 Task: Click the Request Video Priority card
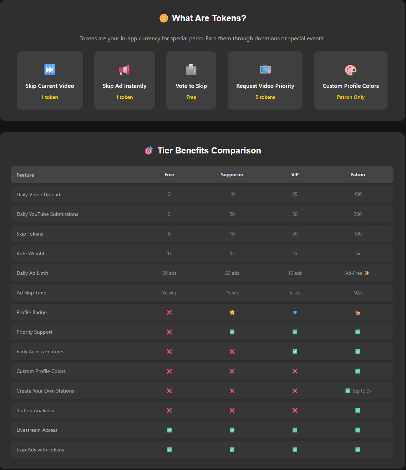point(265,80)
